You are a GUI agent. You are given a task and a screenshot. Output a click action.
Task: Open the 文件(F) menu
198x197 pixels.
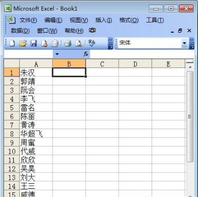click(28, 20)
